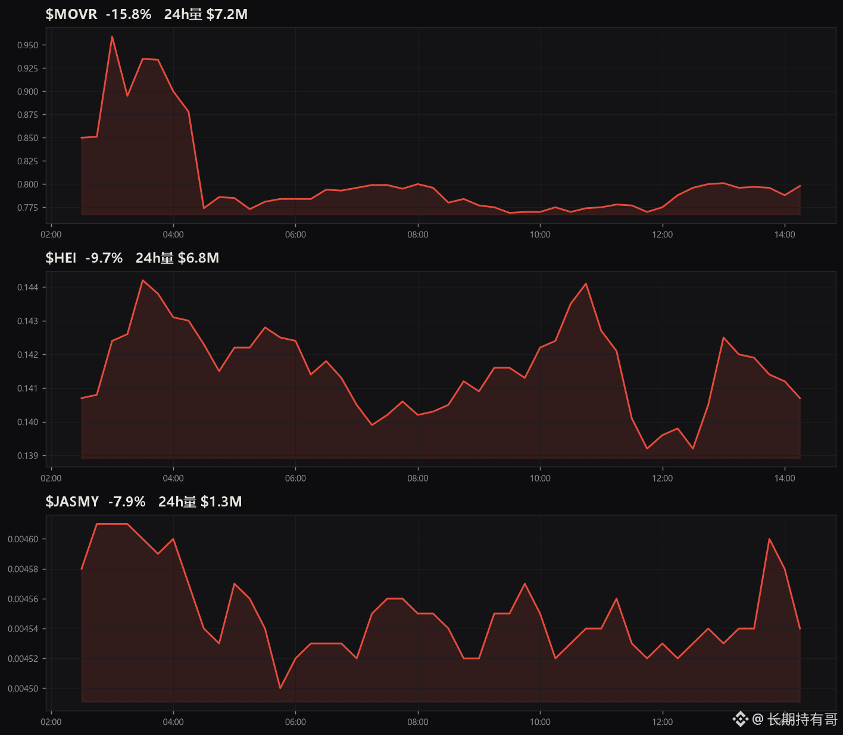The image size is (843, 735).
Task: Select the 04:00 time label under HEI chart
Action: [x=173, y=478]
